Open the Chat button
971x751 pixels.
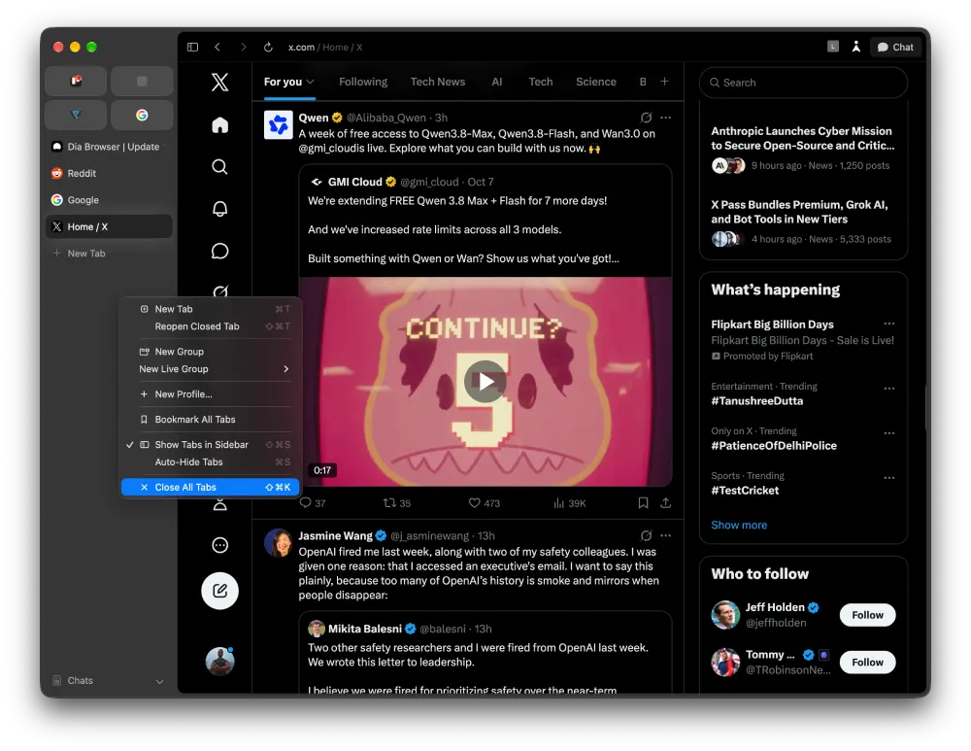click(895, 47)
